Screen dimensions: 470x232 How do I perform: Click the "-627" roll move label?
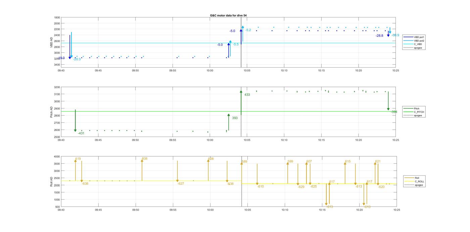coord(181,183)
